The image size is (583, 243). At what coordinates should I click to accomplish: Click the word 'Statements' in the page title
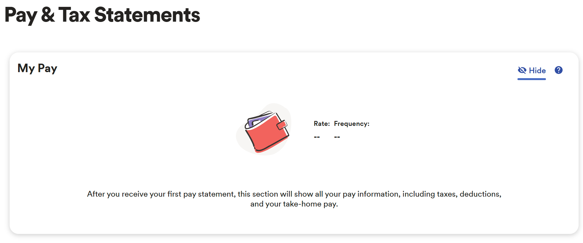(147, 15)
